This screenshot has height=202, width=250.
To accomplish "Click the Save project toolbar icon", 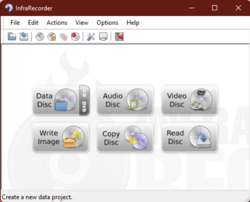I will click(24, 37).
